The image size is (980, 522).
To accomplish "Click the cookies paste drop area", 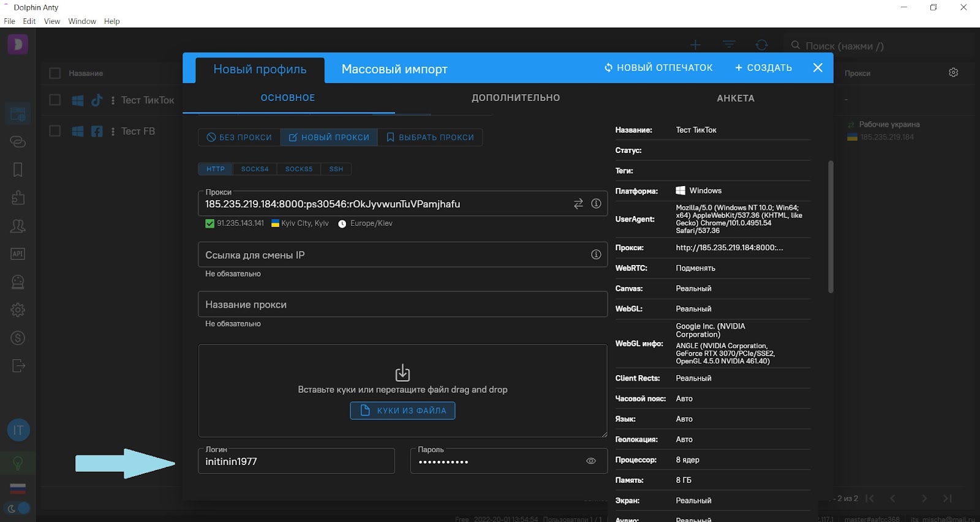I will click(x=402, y=390).
